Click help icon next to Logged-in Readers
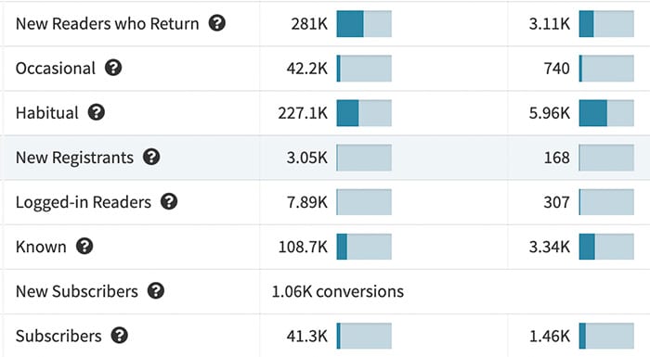The height and width of the screenshot is (357, 650). (169, 202)
